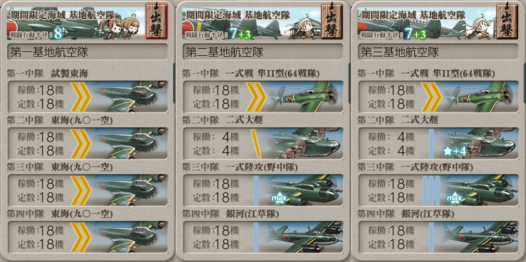Click the max star badge in third air base
The height and width of the screenshot is (262, 526).
455,199
